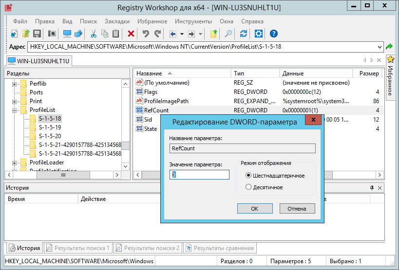Viewport: 399px width, 270px height.
Task: Open the Вид menu
Action: [x=67, y=21]
